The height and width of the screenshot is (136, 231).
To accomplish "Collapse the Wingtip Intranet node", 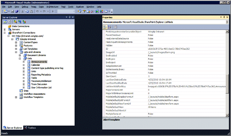I will (x=12, y=39).
